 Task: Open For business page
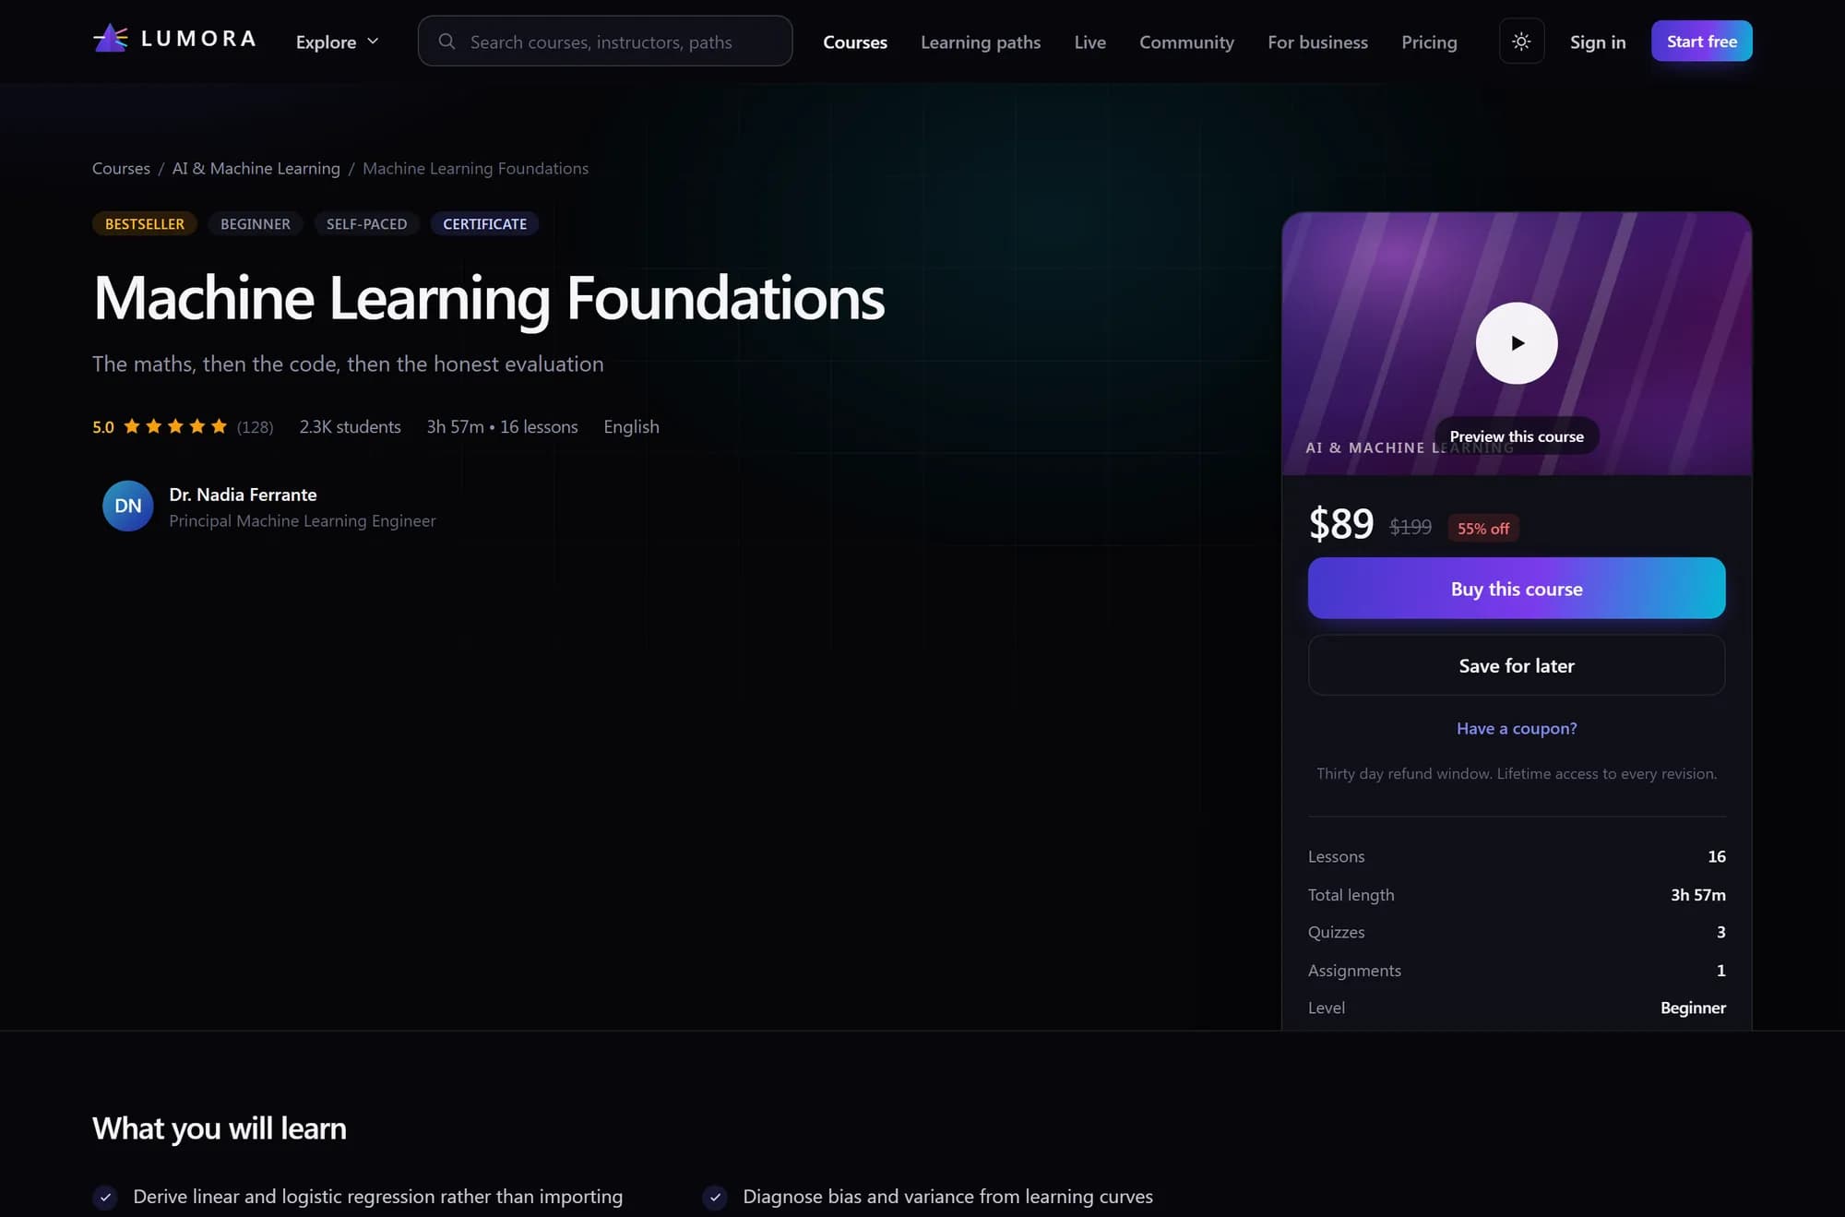pos(1317,42)
